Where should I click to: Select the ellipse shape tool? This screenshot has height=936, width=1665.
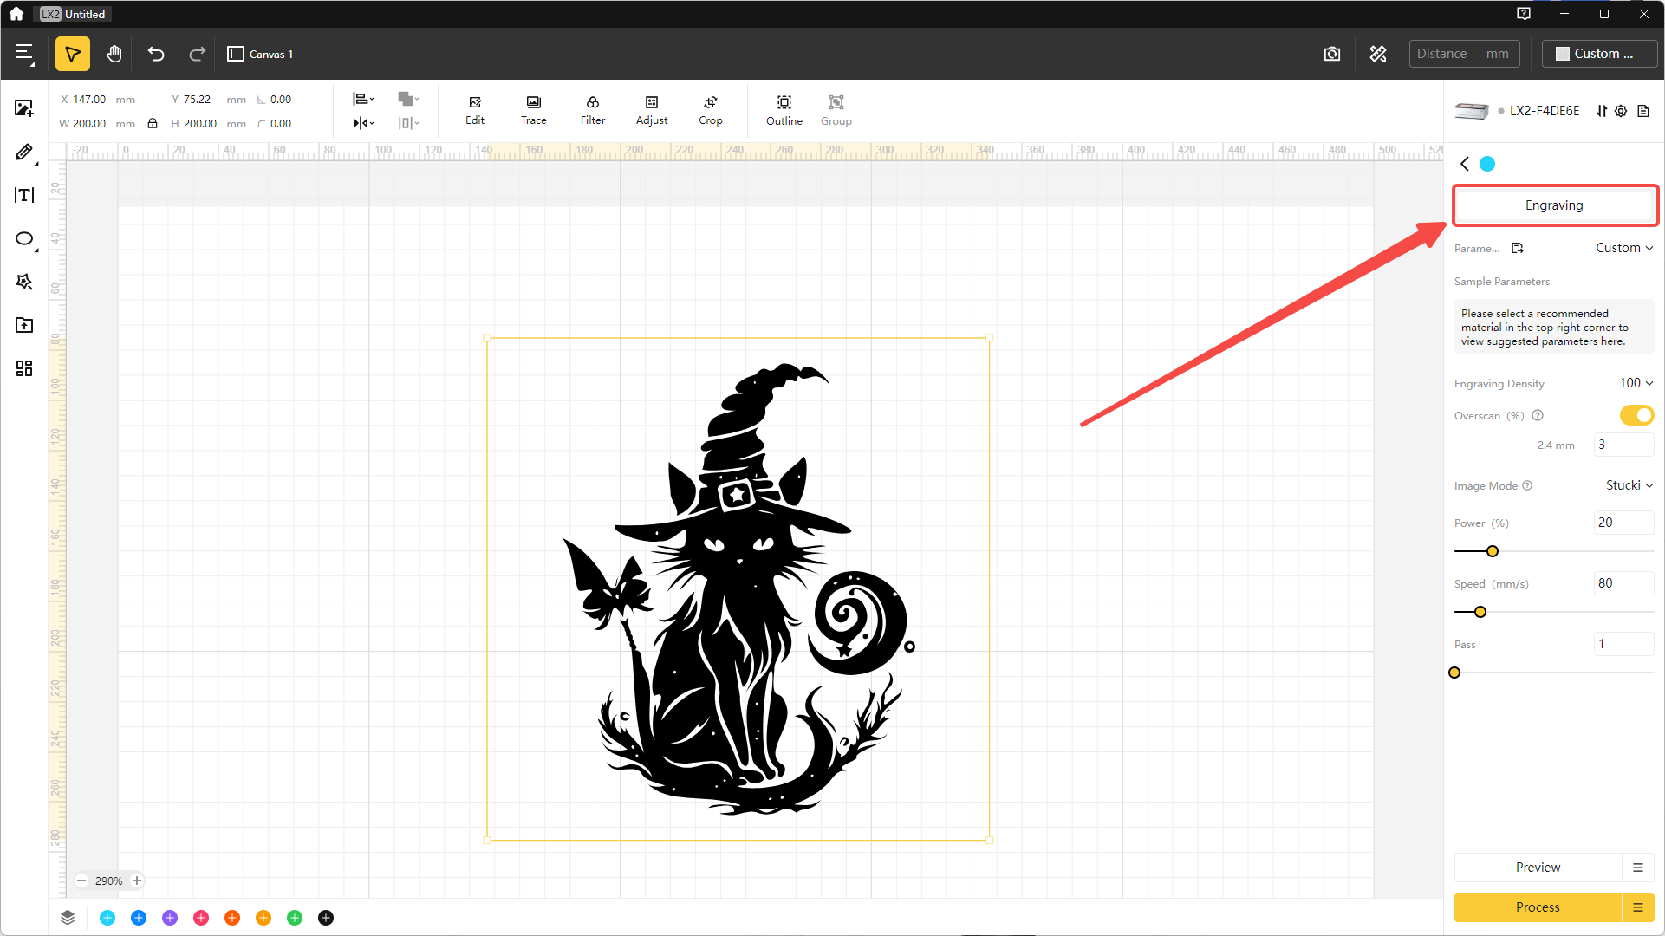[x=23, y=239]
